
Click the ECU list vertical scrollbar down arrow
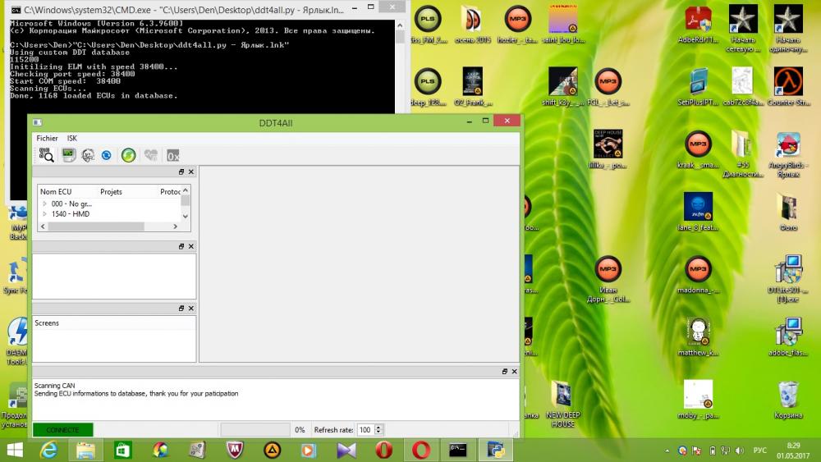point(186,216)
